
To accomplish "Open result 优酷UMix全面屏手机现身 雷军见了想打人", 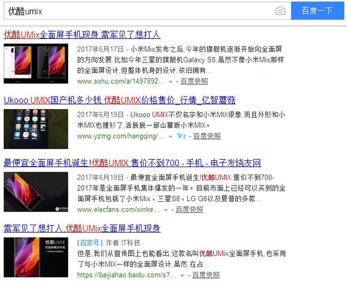I will click(82, 35).
